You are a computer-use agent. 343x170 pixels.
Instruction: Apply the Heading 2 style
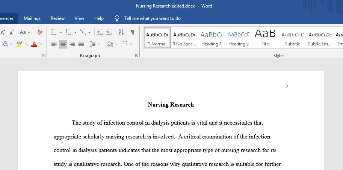239,38
